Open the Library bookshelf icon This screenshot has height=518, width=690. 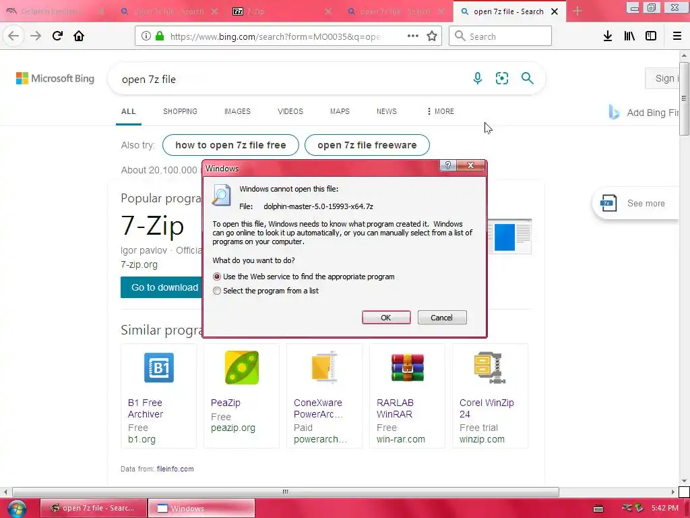[629, 36]
